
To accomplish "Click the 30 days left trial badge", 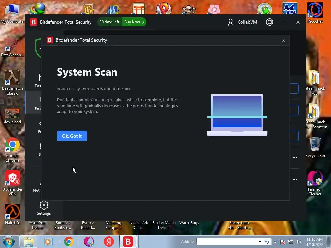I will [x=109, y=22].
